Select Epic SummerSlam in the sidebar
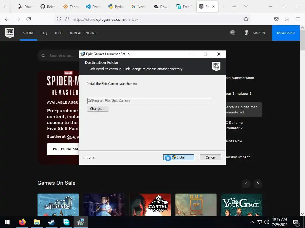The width and height of the screenshot is (305, 228). 240,78
